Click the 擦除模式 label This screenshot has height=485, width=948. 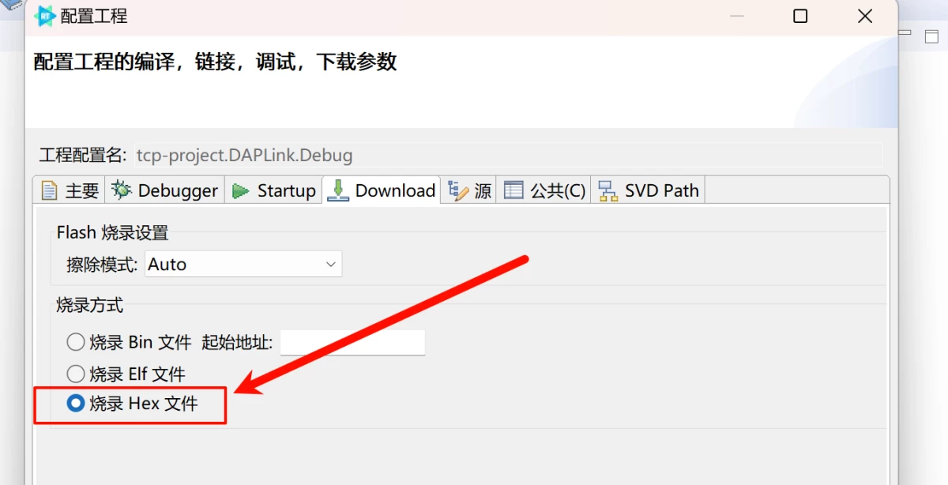[x=102, y=265]
